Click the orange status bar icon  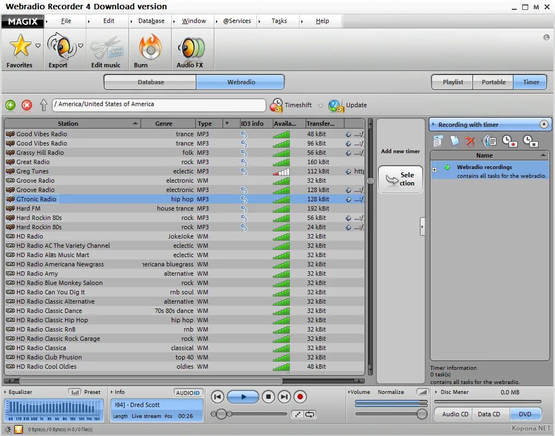coord(19,429)
